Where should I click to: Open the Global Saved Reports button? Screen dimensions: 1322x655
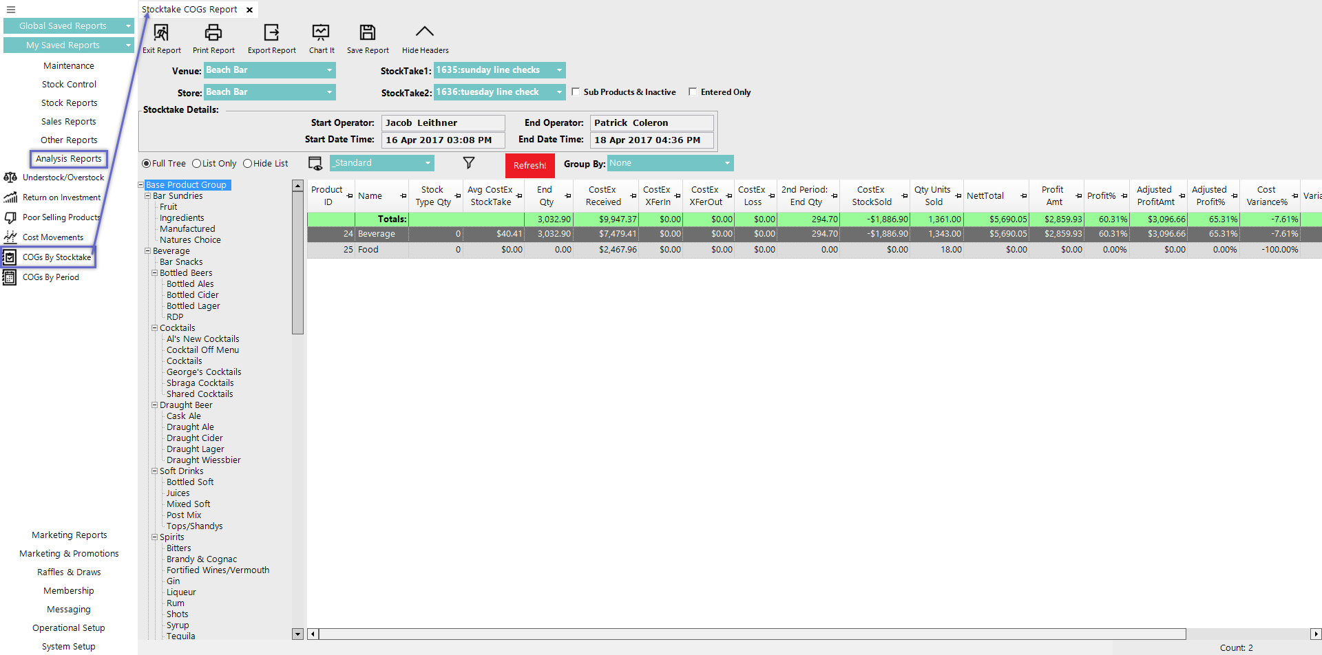(68, 26)
